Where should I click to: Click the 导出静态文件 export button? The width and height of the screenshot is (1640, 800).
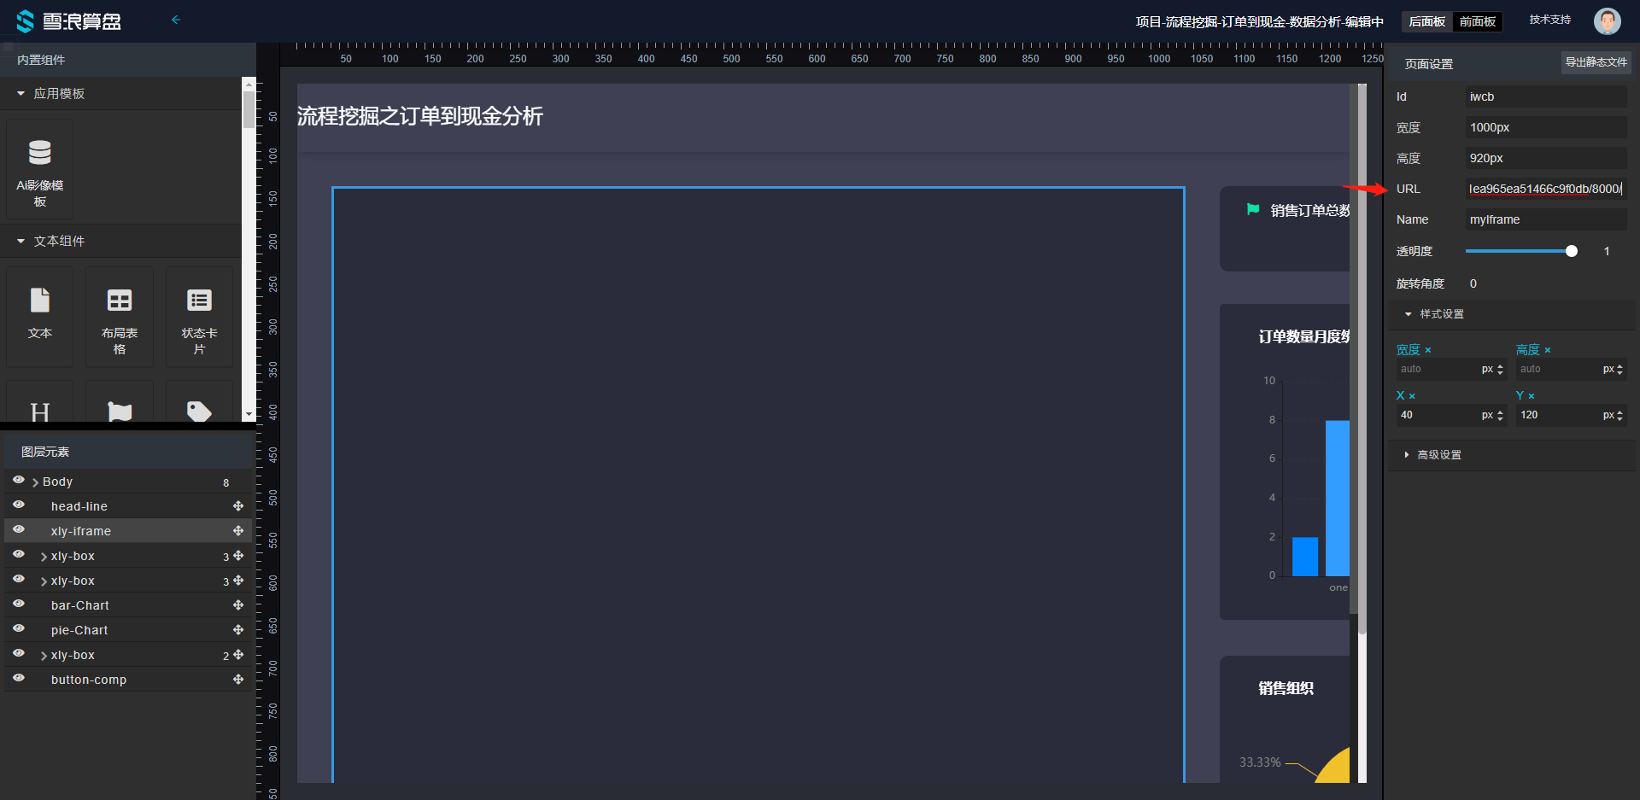(x=1596, y=62)
